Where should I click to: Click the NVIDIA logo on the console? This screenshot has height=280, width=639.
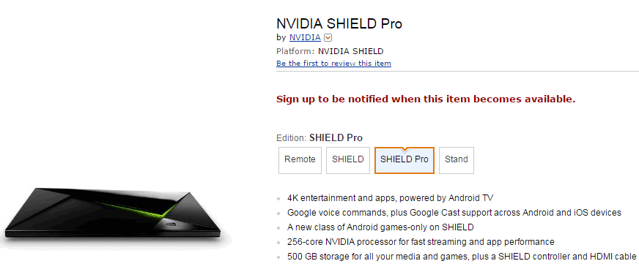point(170,224)
